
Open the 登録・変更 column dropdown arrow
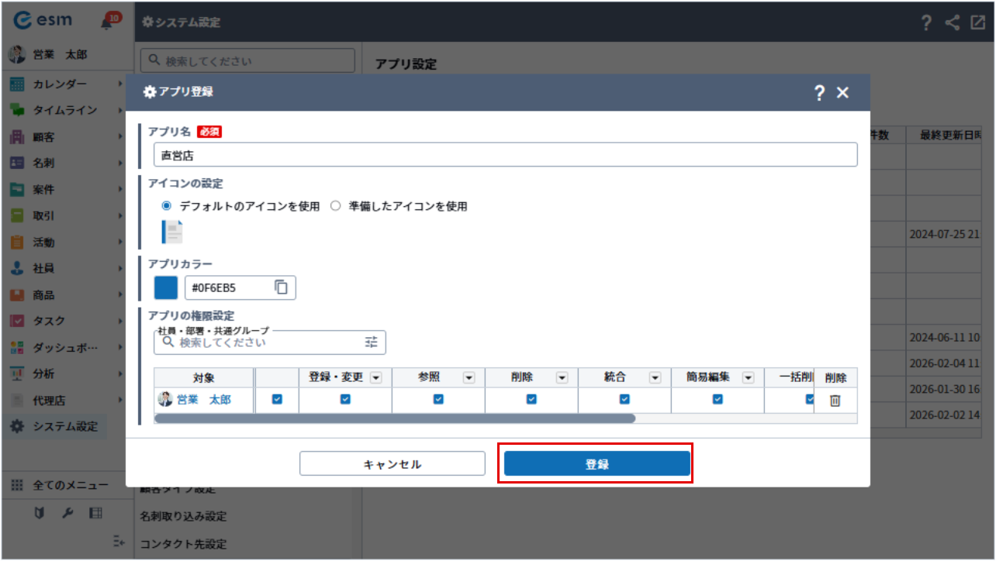pos(375,377)
